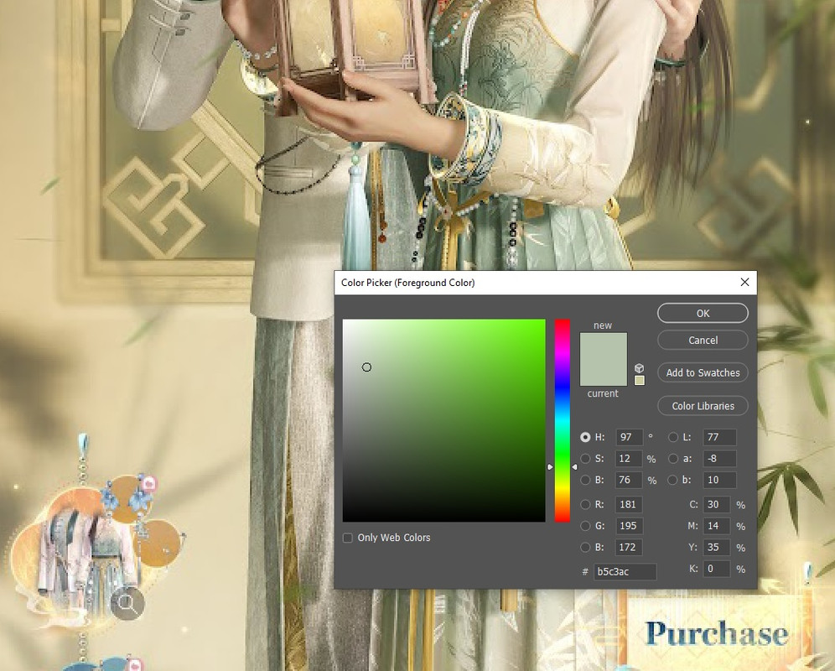This screenshot has width=835, height=671.
Task: Select the RGB blue B radio button
Action: pyautogui.click(x=585, y=547)
